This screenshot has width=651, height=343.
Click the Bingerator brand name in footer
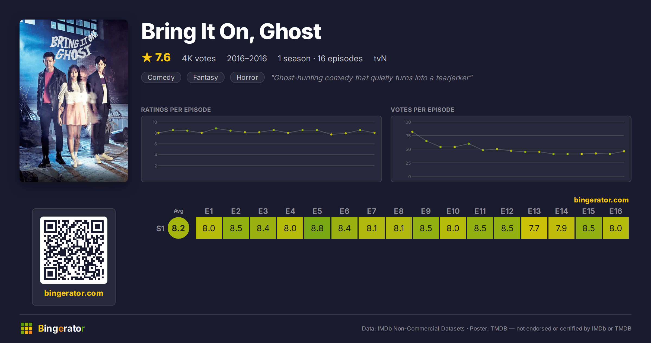point(61,328)
